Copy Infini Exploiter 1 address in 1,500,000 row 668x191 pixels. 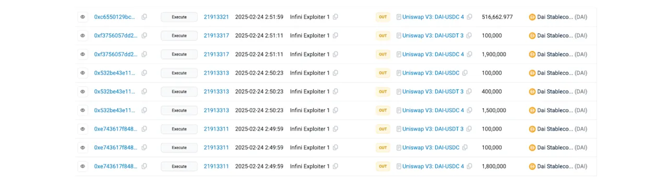(x=336, y=110)
